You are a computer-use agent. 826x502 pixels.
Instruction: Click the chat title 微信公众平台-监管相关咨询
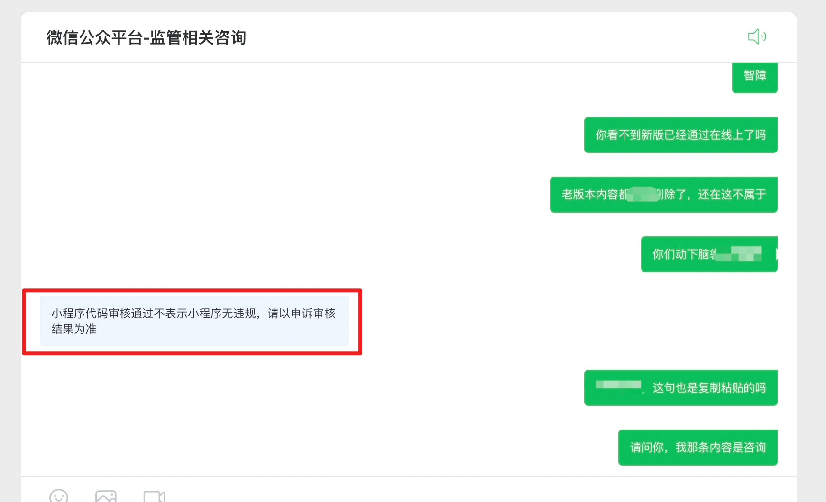[146, 37]
